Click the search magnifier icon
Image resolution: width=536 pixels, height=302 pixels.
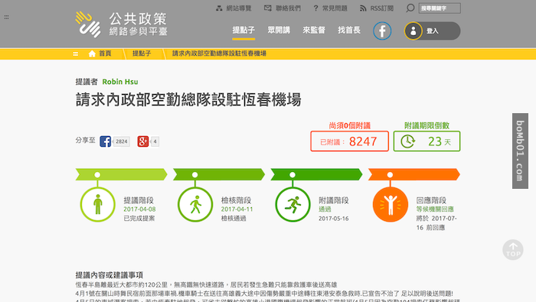point(410,8)
